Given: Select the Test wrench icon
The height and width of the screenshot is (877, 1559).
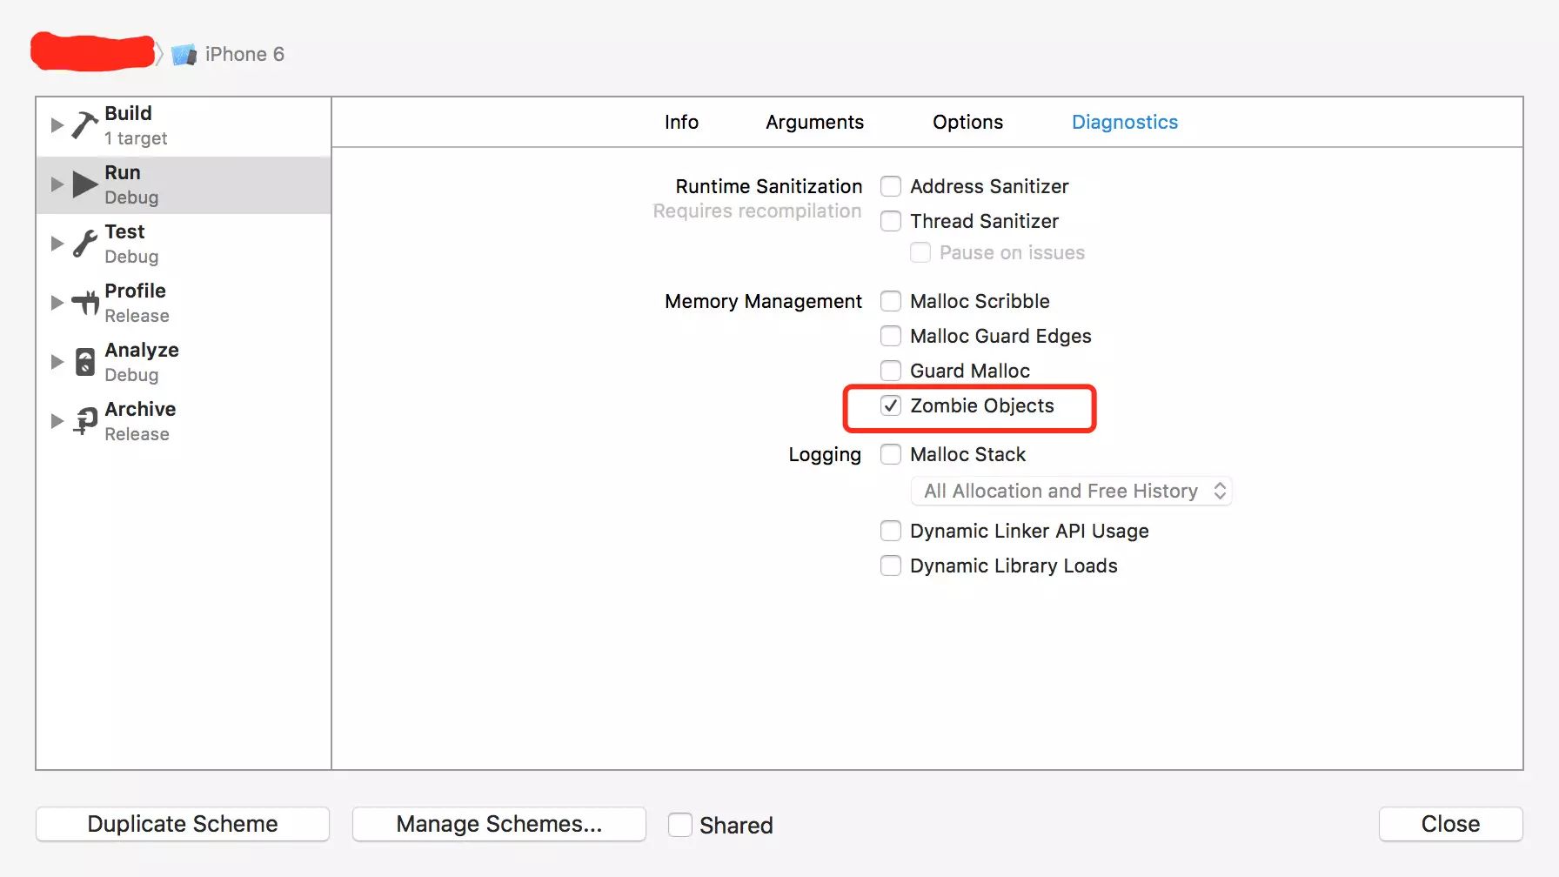Looking at the screenshot, I should click(x=84, y=244).
